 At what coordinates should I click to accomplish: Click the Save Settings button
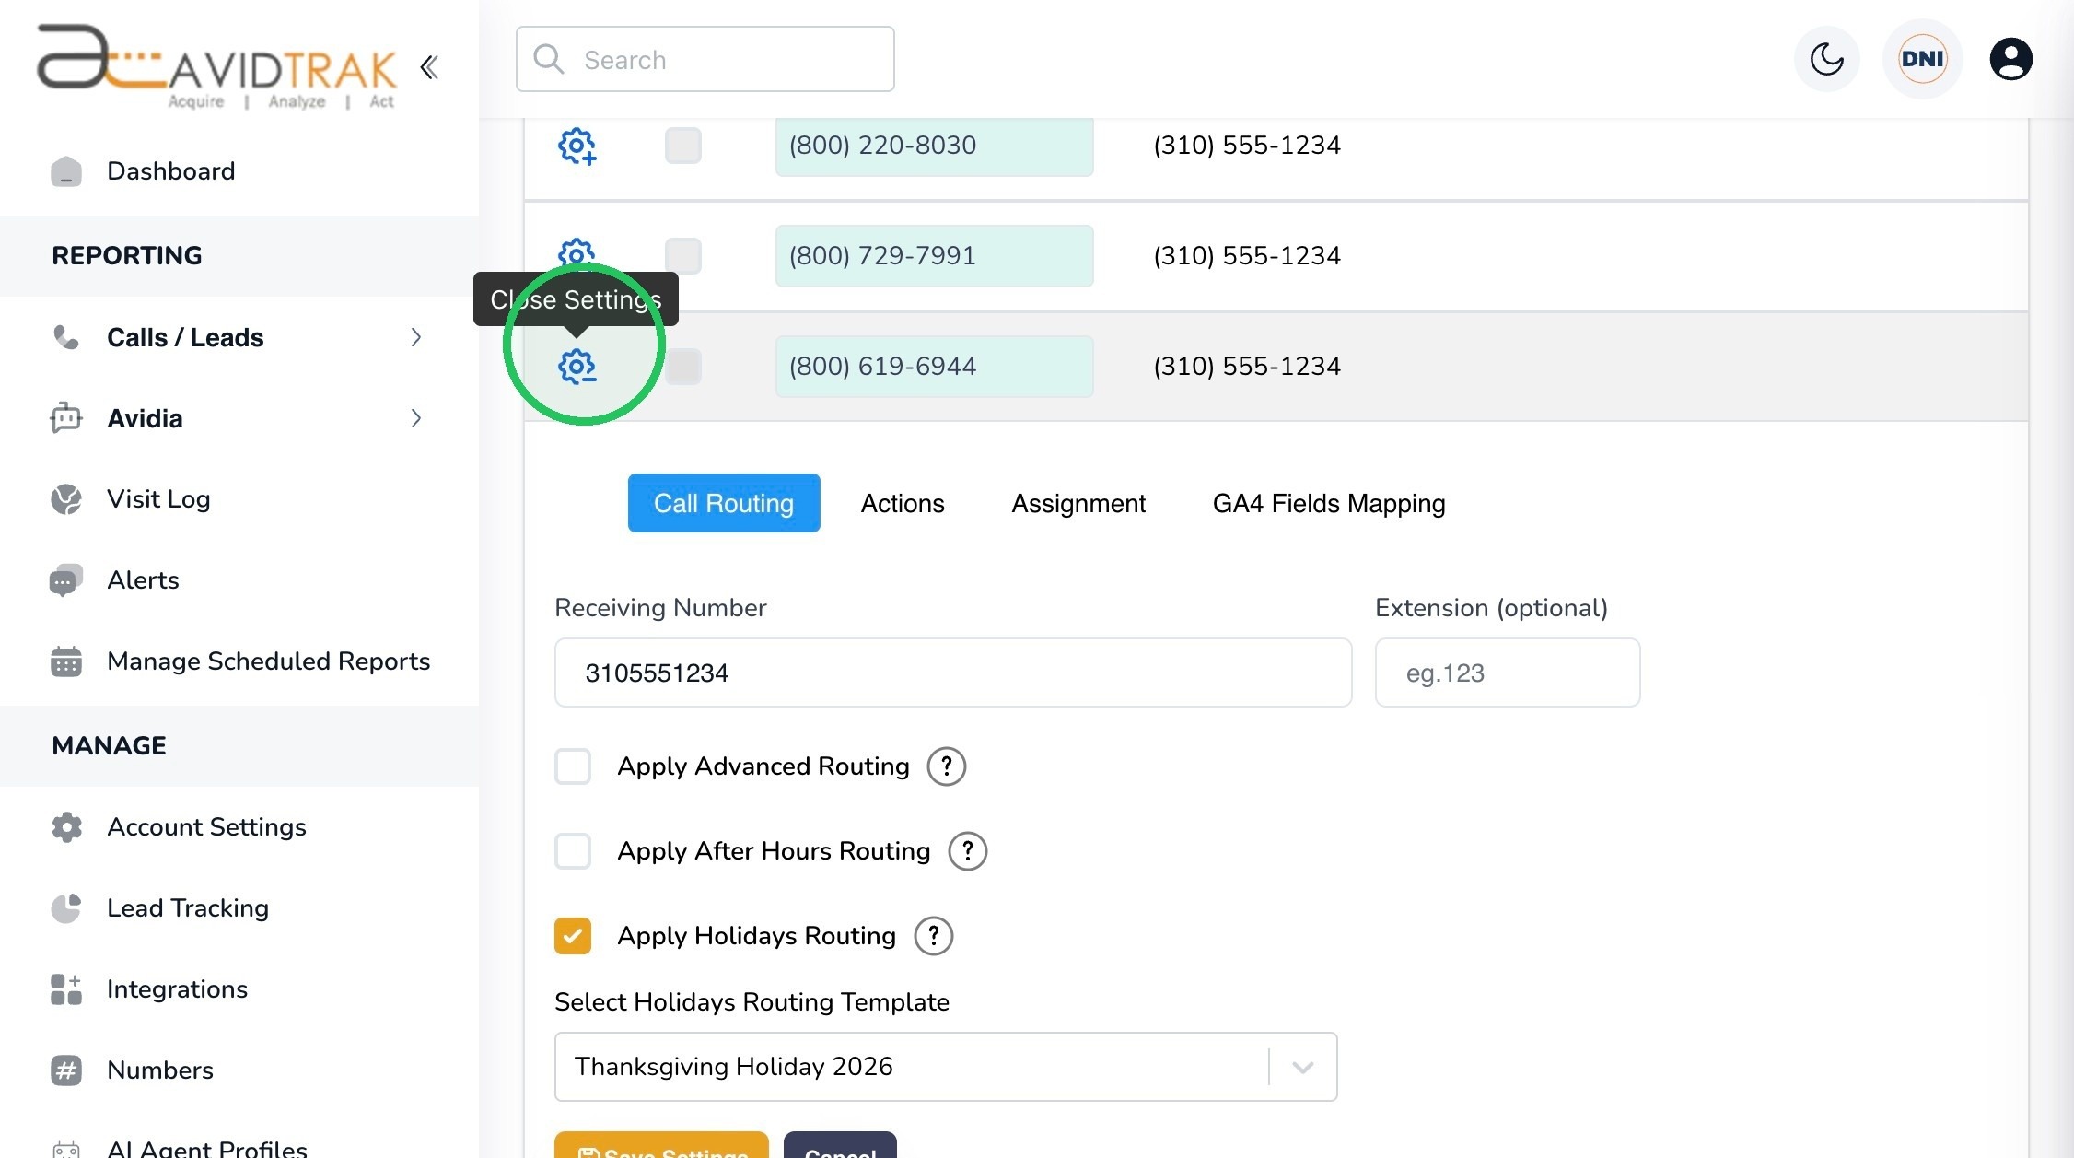(661, 1145)
